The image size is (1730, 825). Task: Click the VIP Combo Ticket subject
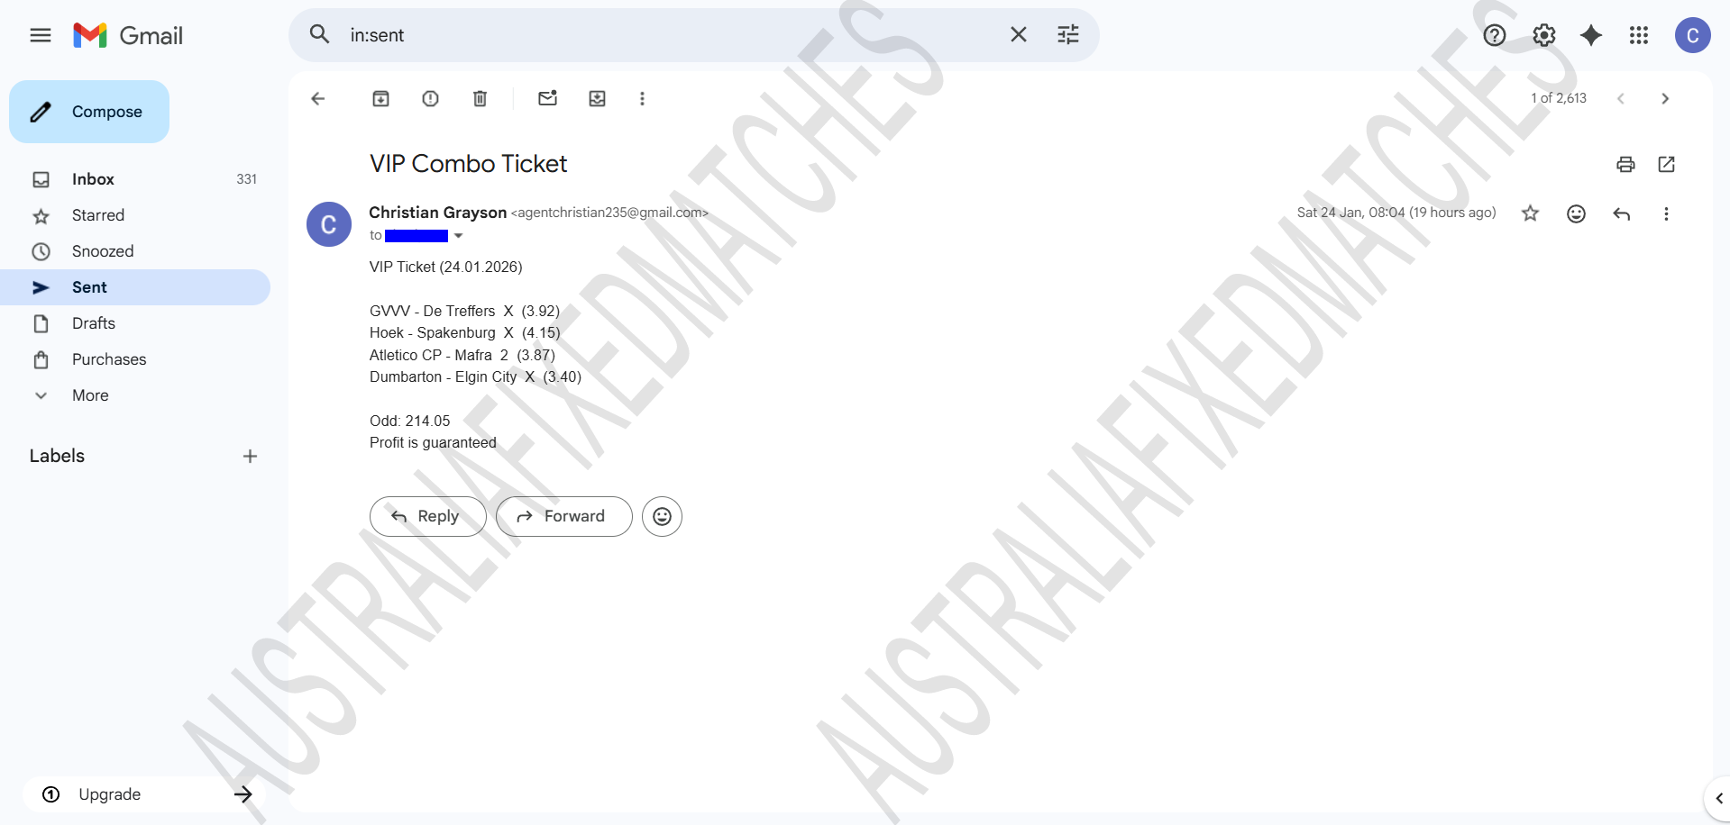[469, 164]
